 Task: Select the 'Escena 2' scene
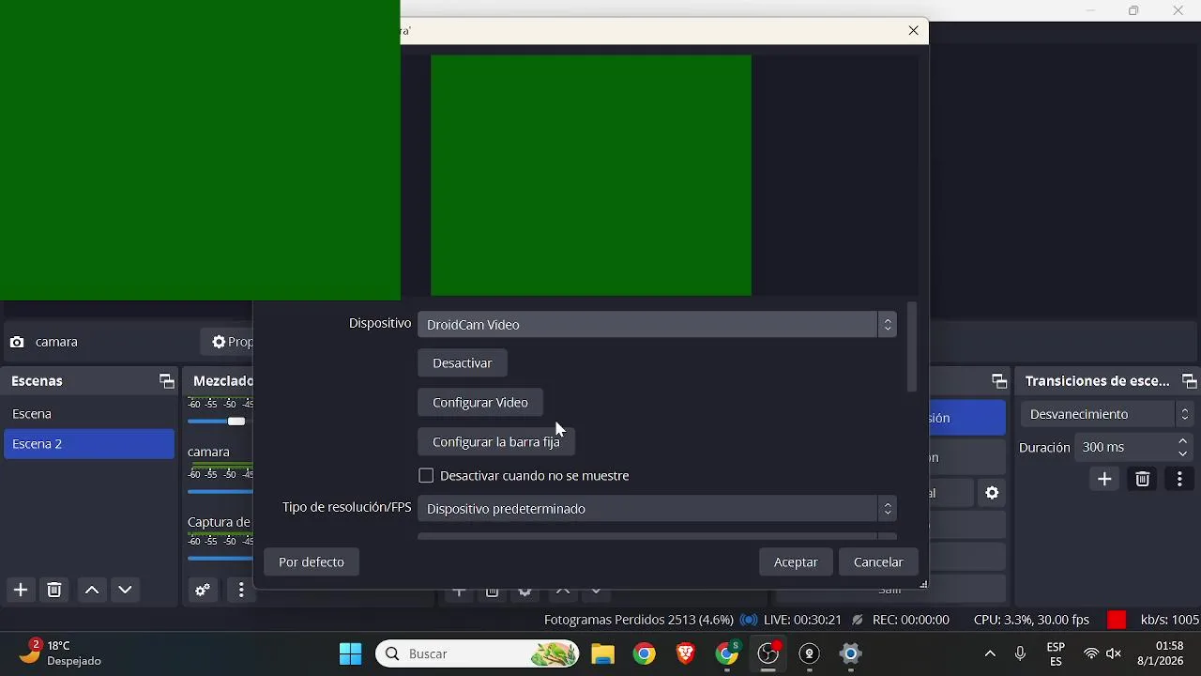pyautogui.click(x=89, y=444)
